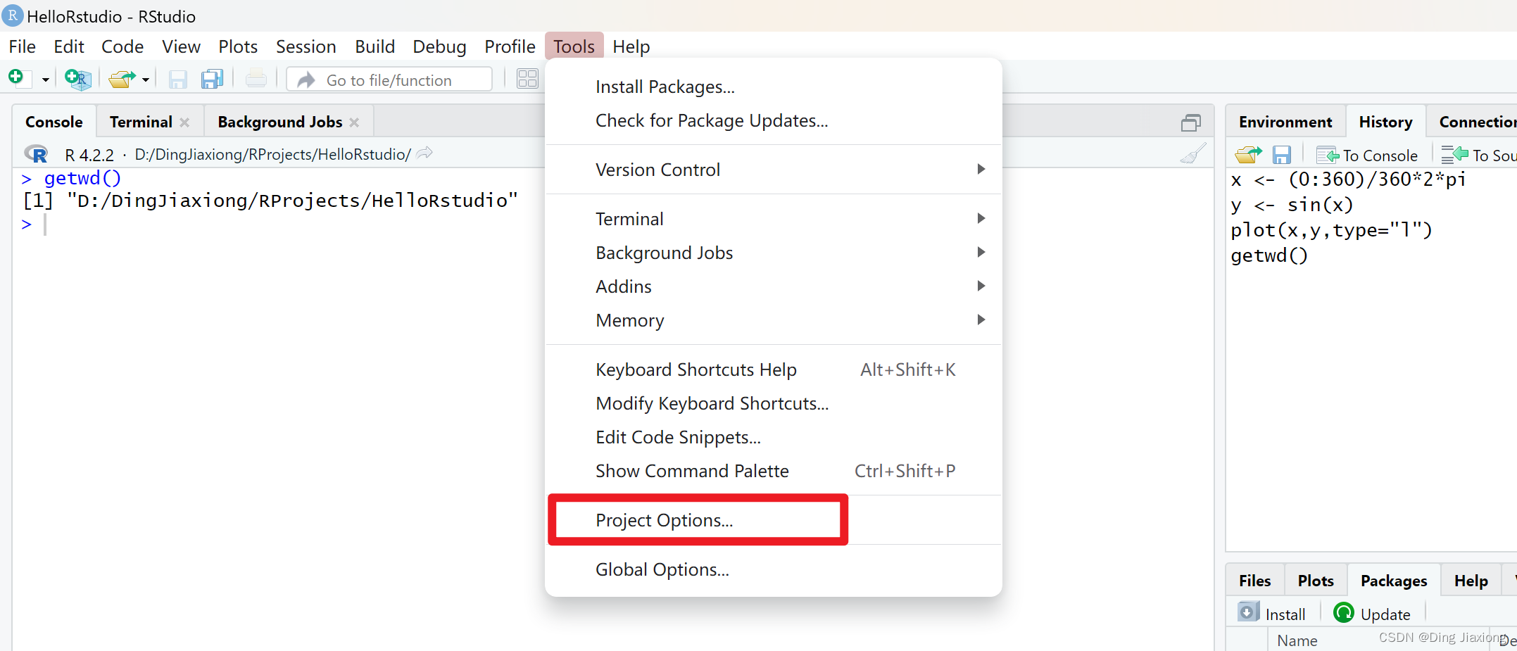The width and height of the screenshot is (1517, 651).
Task: Switch to the Background Jobs tab
Action: tap(280, 122)
